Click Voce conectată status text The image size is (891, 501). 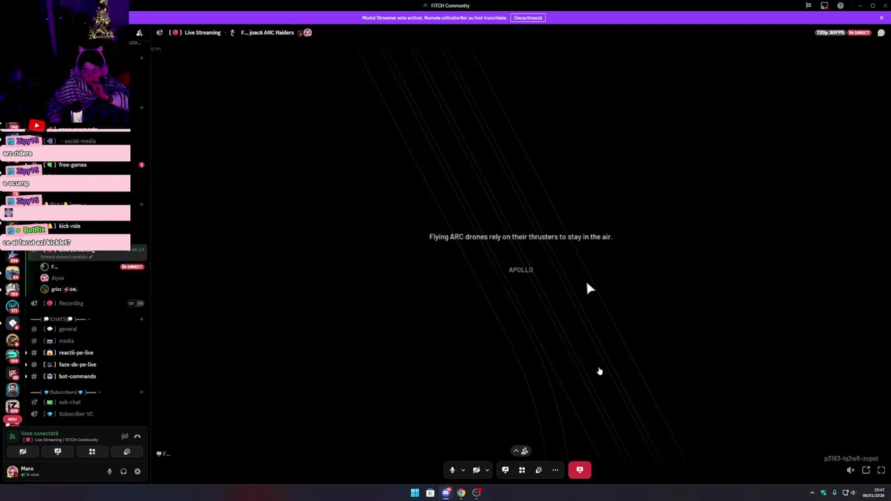[40, 434]
